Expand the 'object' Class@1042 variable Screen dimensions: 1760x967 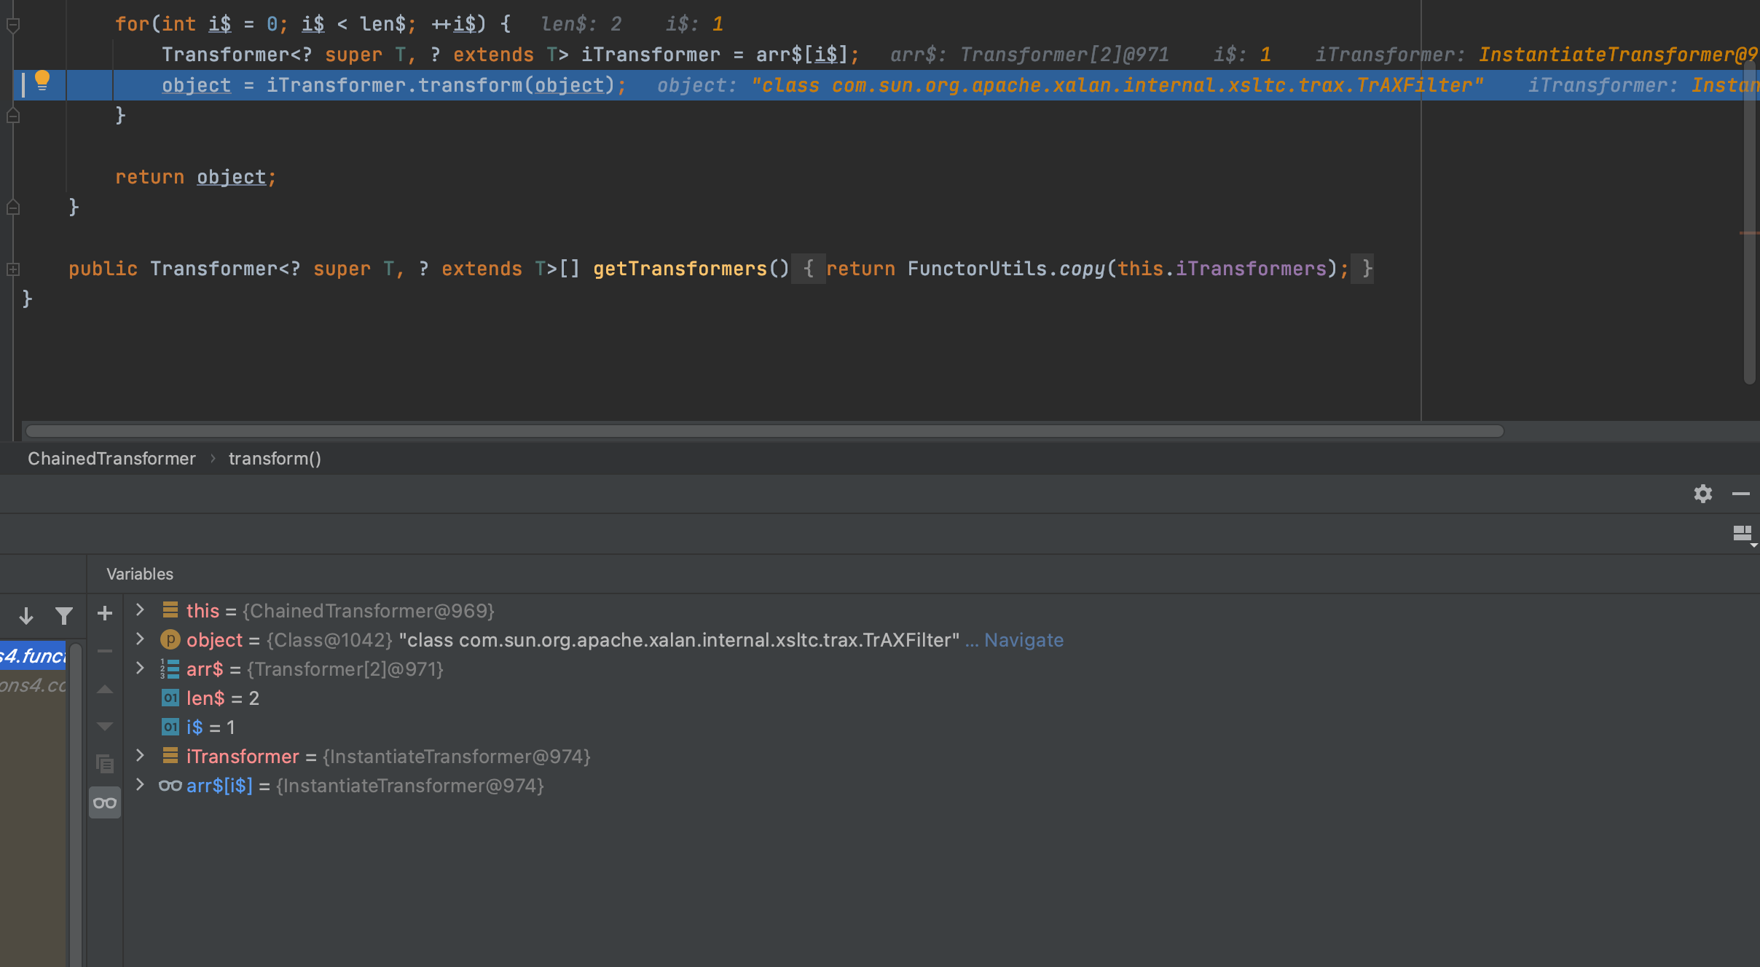(x=140, y=639)
